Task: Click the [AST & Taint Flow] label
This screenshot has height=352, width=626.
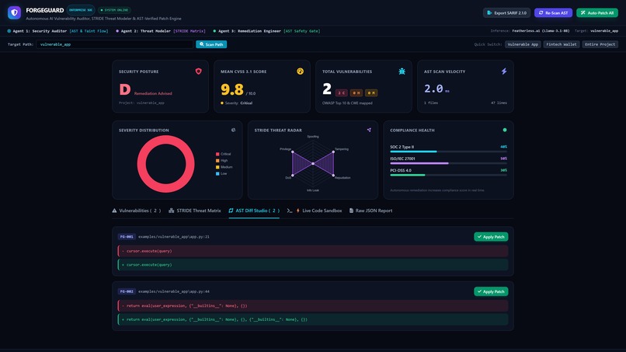Action: click(x=89, y=31)
